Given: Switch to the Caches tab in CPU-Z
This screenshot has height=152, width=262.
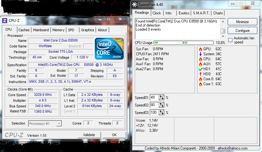Looking at the screenshot, I should tap(24, 30).
